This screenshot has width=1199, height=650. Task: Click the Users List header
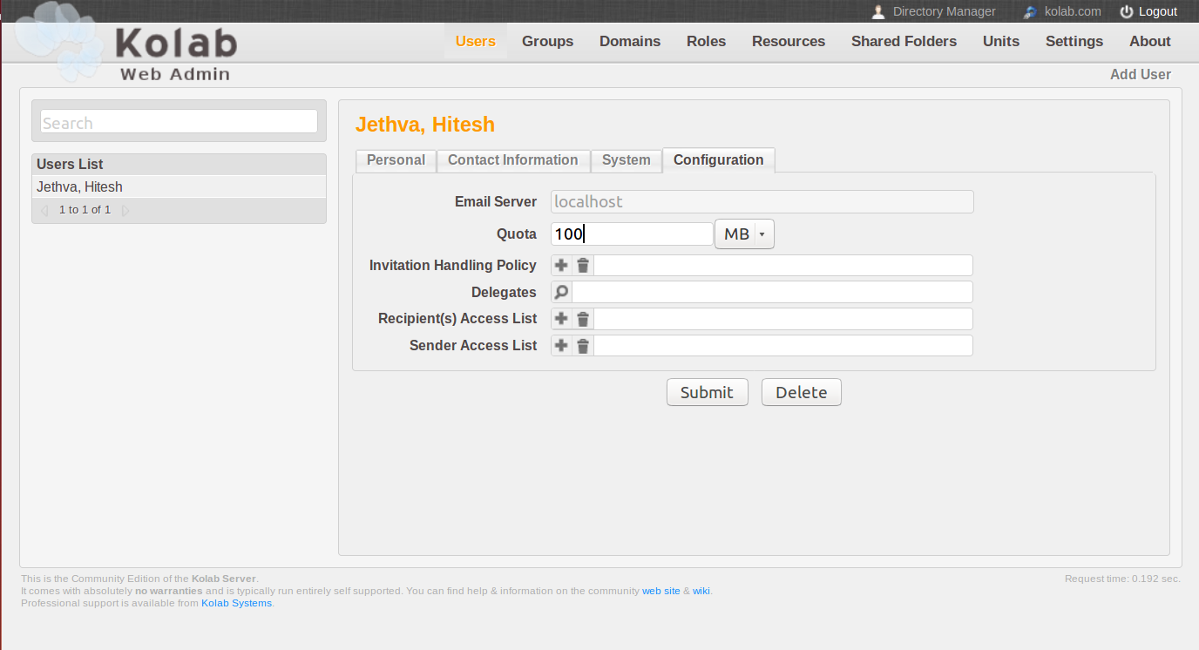pyautogui.click(x=179, y=165)
